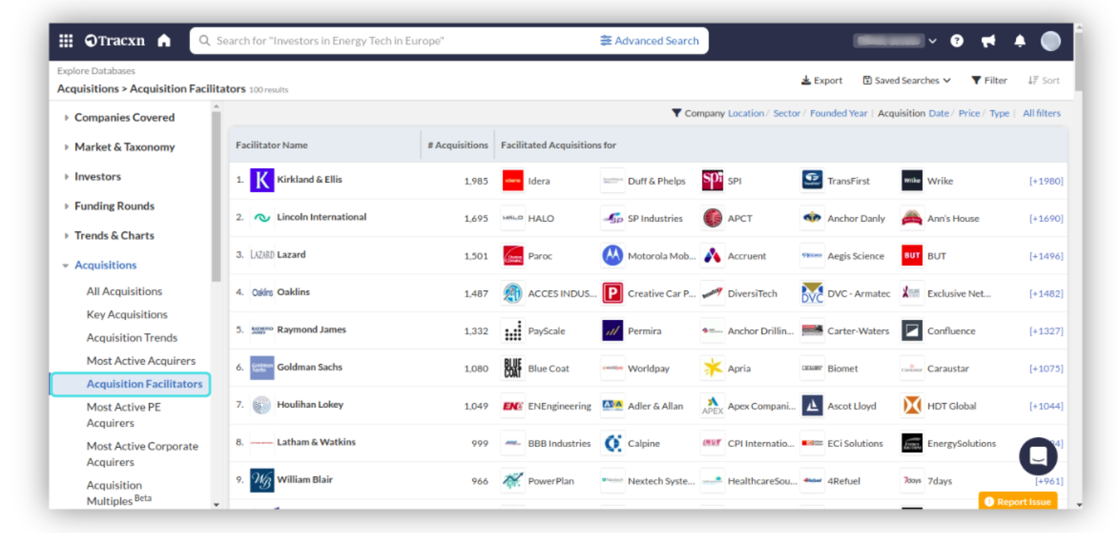This screenshot has width=1117, height=533.
Task: Open the user profile avatar
Action: [x=1050, y=41]
